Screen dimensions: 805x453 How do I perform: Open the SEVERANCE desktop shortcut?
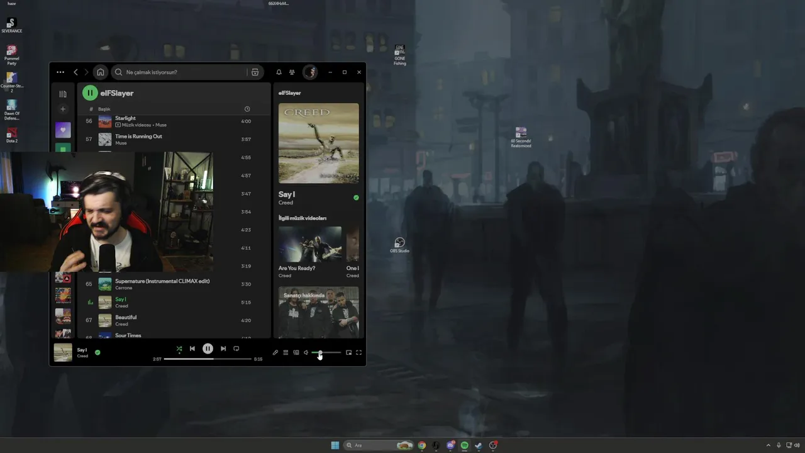(x=11, y=25)
